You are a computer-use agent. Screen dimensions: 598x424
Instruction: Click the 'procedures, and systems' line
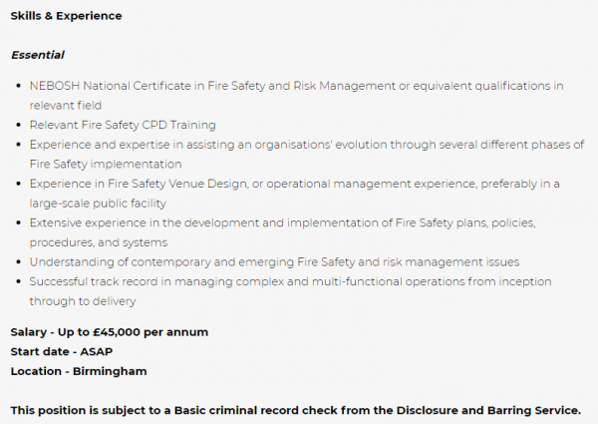[x=99, y=242]
